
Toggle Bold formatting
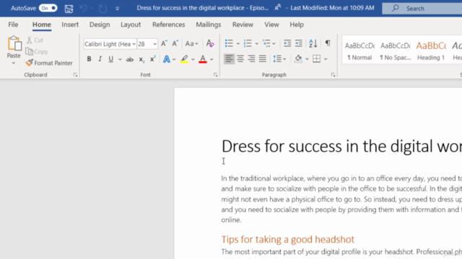coord(89,59)
